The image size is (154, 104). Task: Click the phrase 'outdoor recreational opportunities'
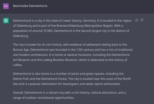50,98
